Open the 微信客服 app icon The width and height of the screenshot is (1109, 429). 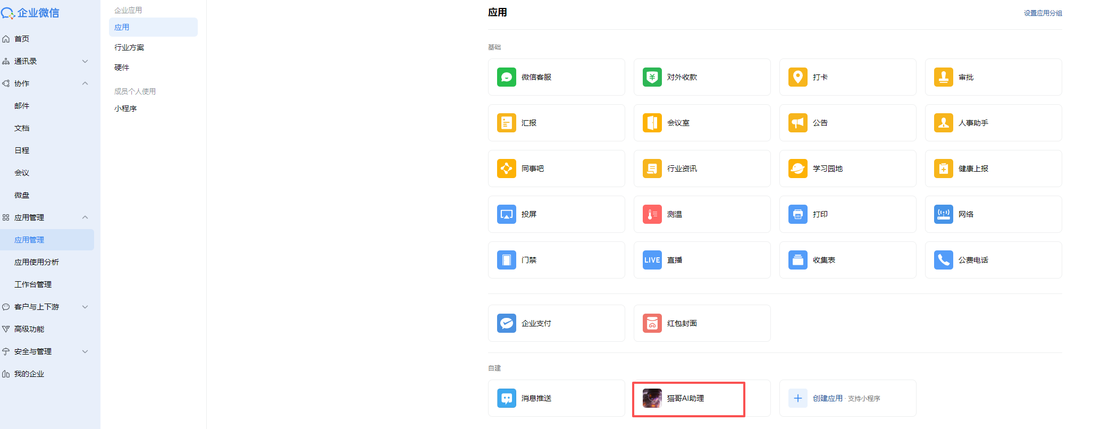point(506,77)
